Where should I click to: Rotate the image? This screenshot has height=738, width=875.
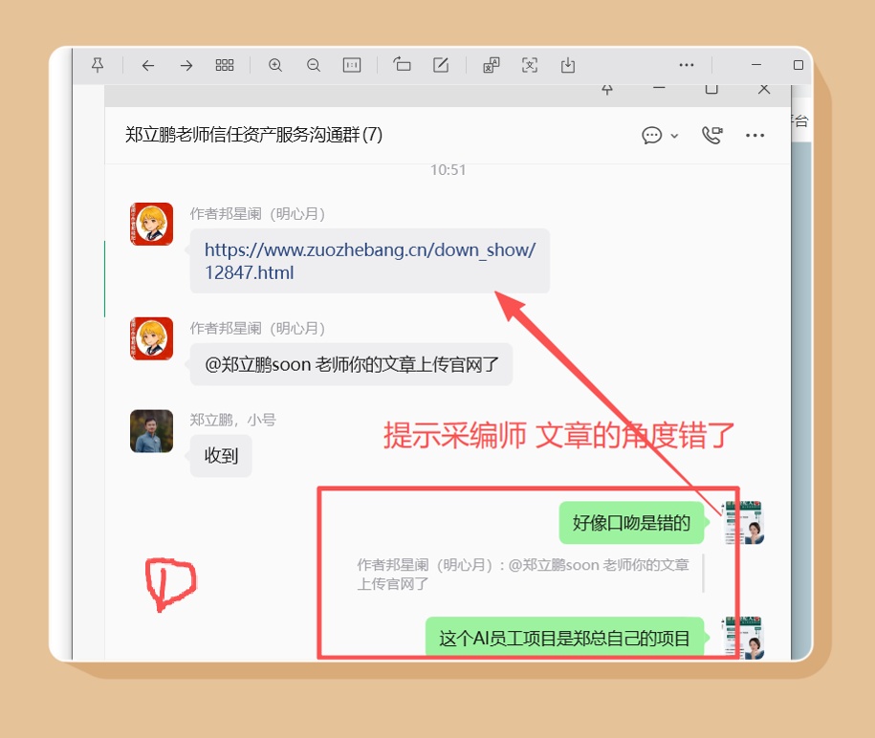point(402,65)
